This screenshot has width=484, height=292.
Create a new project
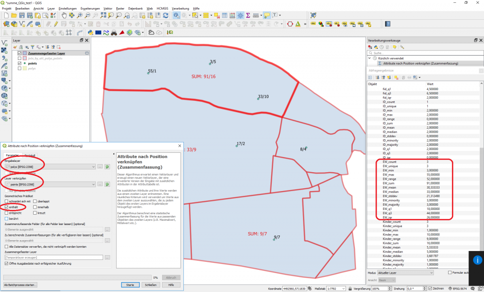(6, 16)
